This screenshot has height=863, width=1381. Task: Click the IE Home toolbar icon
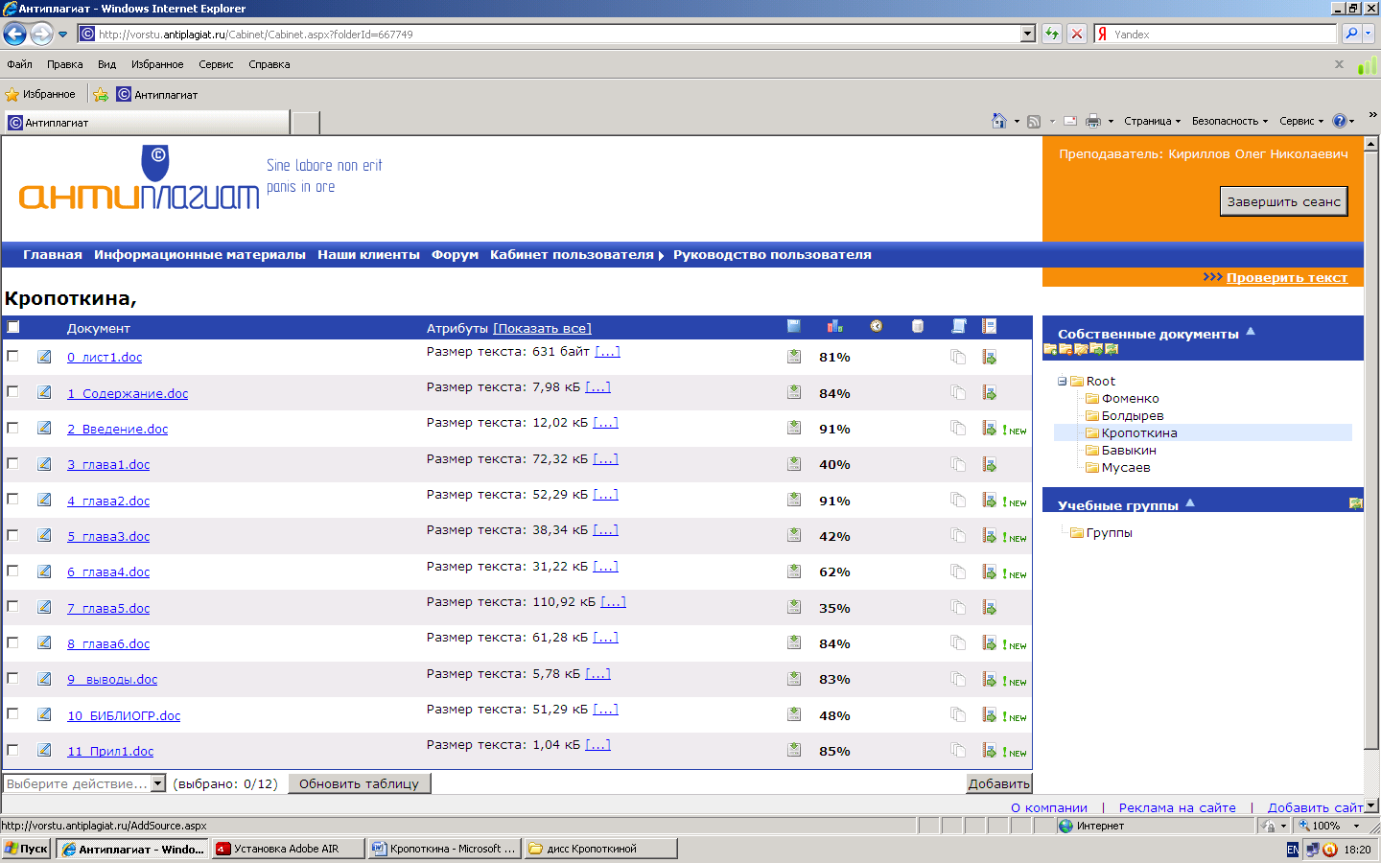(x=999, y=121)
